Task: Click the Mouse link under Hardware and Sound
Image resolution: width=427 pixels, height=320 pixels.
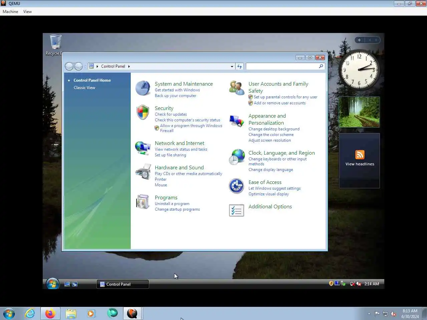Action: 161,185
